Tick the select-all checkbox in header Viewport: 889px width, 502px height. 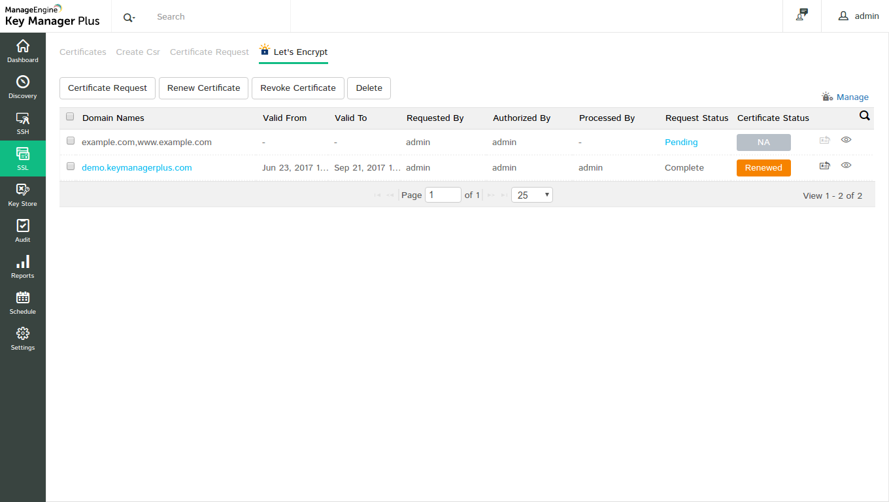click(71, 117)
